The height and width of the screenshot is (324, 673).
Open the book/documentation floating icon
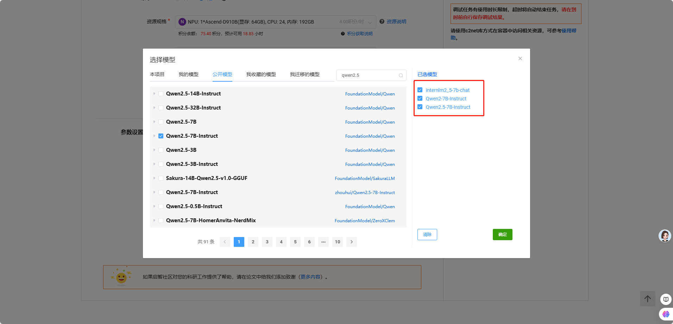(x=666, y=299)
